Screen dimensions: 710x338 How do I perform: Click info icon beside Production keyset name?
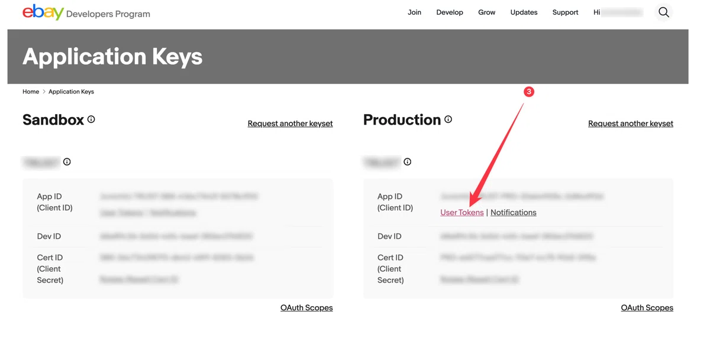408,162
